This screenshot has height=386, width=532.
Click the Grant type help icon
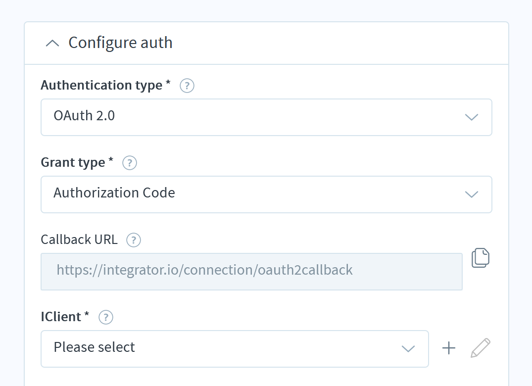(x=129, y=163)
